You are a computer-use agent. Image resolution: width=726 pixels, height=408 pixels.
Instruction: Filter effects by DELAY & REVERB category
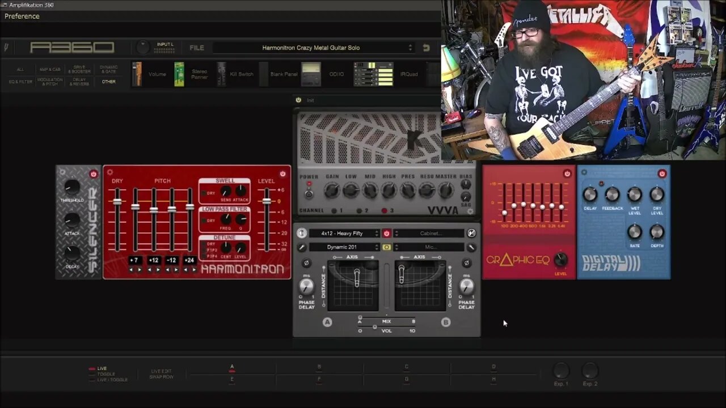[x=79, y=82]
